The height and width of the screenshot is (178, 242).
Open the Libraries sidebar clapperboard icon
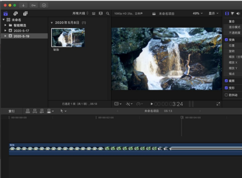click(6, 14)
